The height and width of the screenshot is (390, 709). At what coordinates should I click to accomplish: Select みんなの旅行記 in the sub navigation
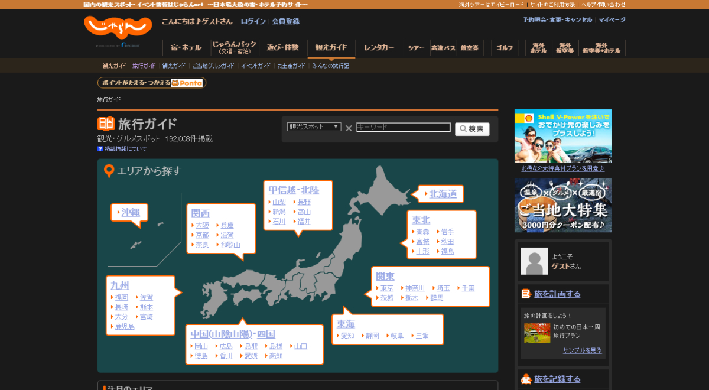[x=330, y=66]
